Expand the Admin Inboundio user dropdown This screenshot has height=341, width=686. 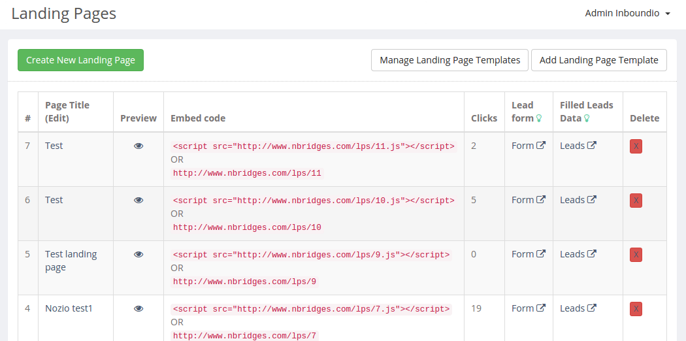pyautogui.click(x=627, y=13)
